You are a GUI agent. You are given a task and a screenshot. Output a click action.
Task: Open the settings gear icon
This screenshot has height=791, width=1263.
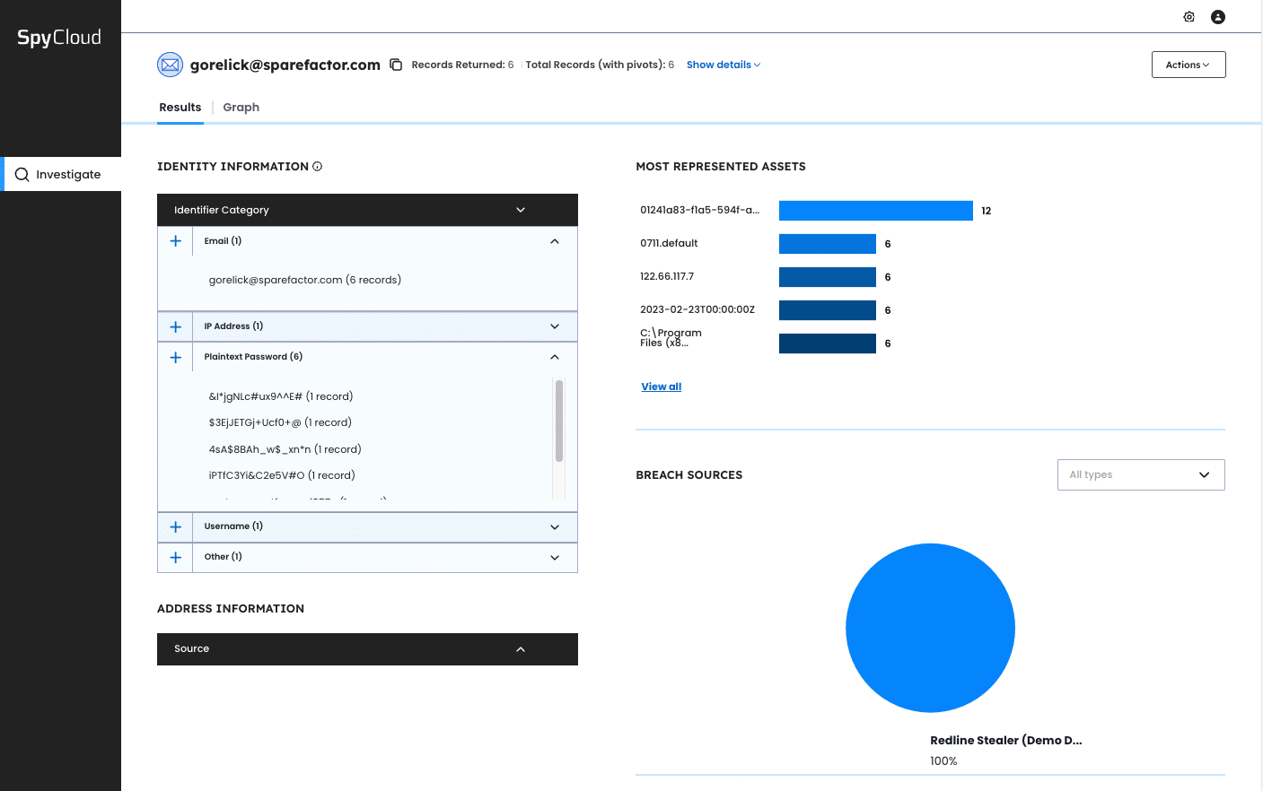1188,16
